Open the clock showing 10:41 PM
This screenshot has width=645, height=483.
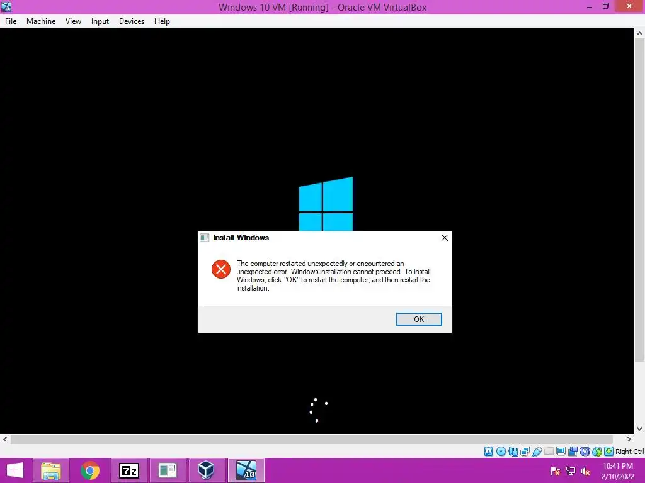pyautogui.click(x=618, y=471)
